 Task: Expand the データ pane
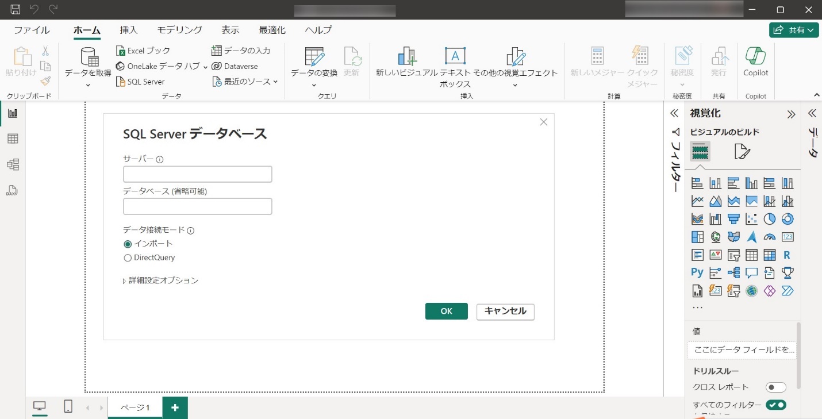pyautogui.click(x=812, y=113)
